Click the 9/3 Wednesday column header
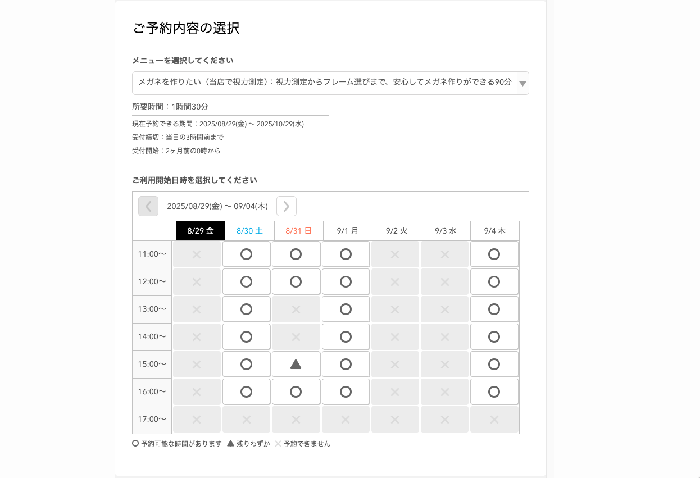Image resolution: width=700 pixels, height=478 pixels. tap(446, 231)
